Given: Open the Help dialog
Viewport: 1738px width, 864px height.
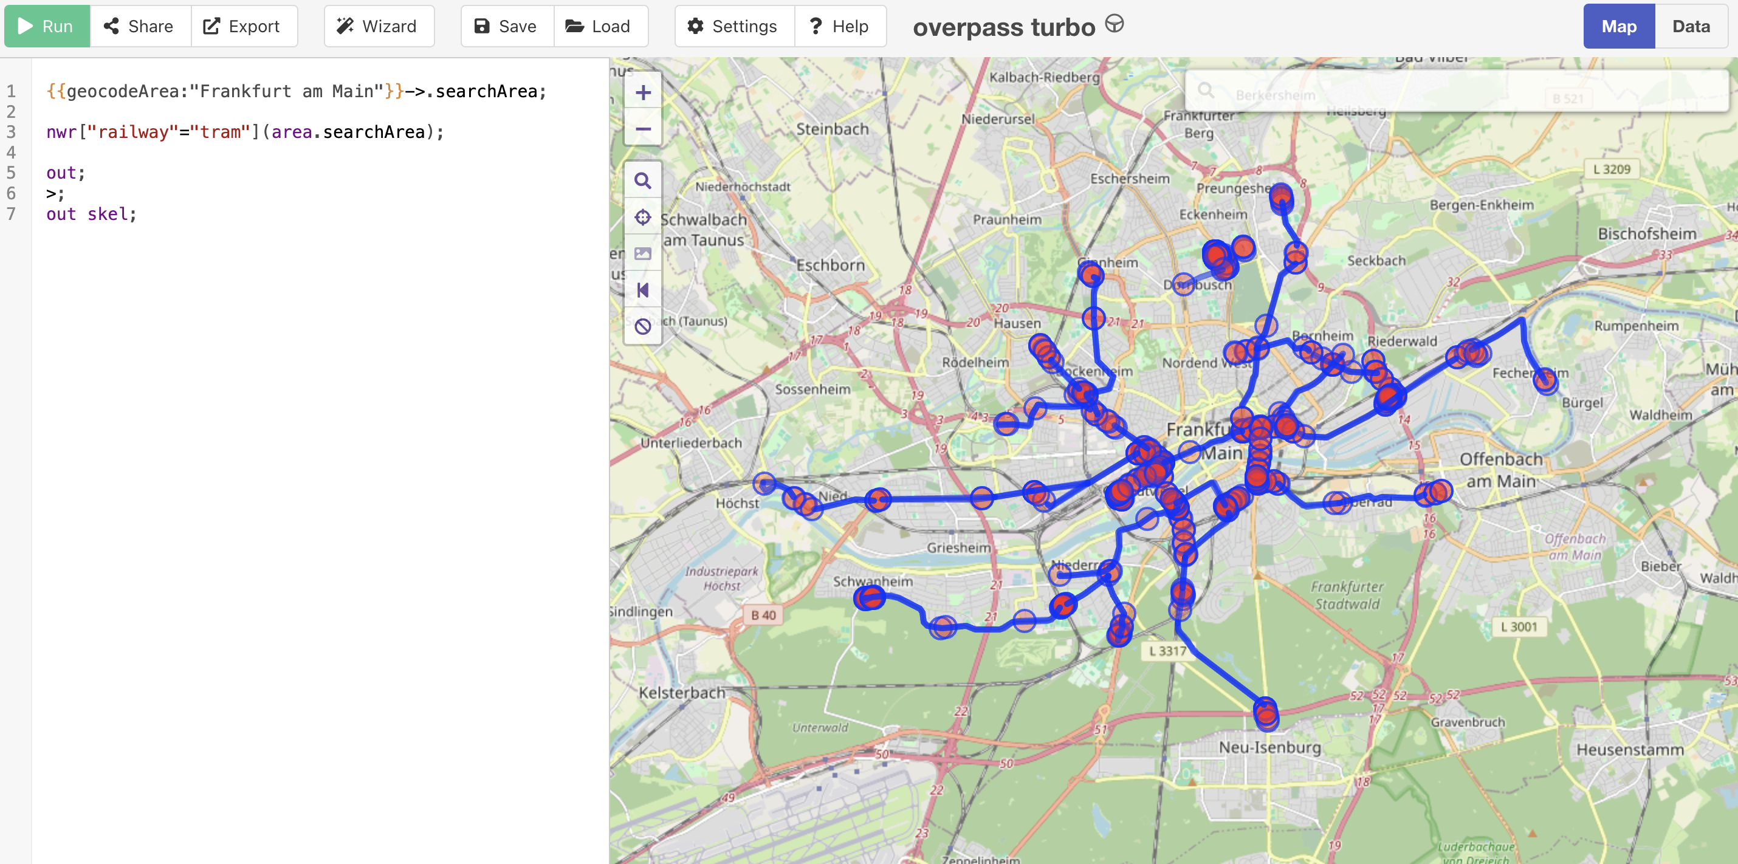Looking at the screenshot, I should coord(839,26).
